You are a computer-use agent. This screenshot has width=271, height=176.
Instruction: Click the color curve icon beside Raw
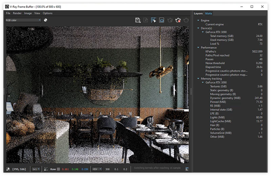46,169
